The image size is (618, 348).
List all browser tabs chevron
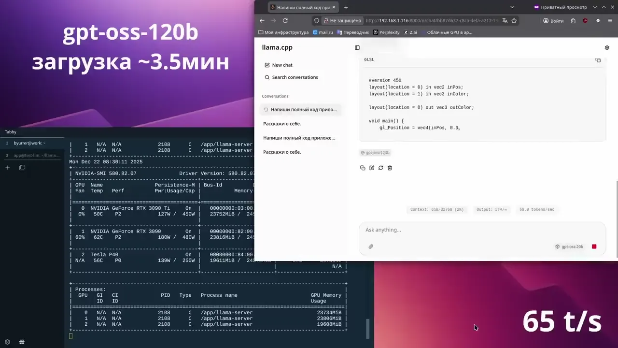pos(512,7)
